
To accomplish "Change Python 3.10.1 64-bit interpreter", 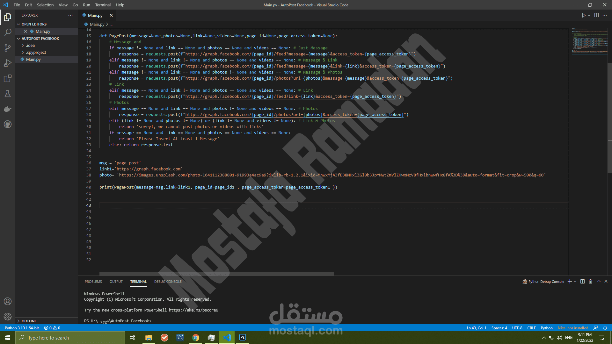I will 22,328.
